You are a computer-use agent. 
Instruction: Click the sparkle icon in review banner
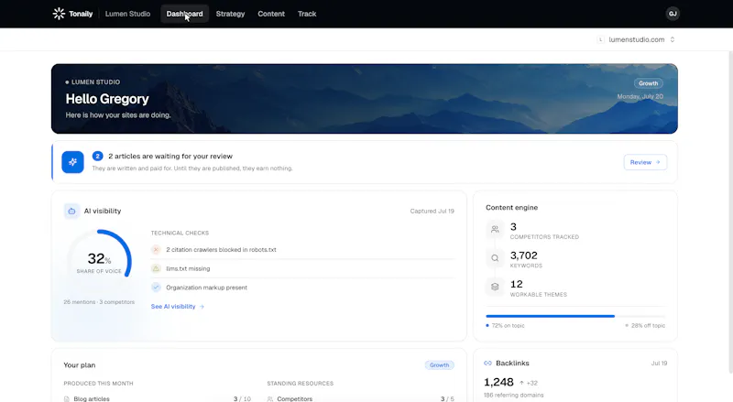click(72, 162)
